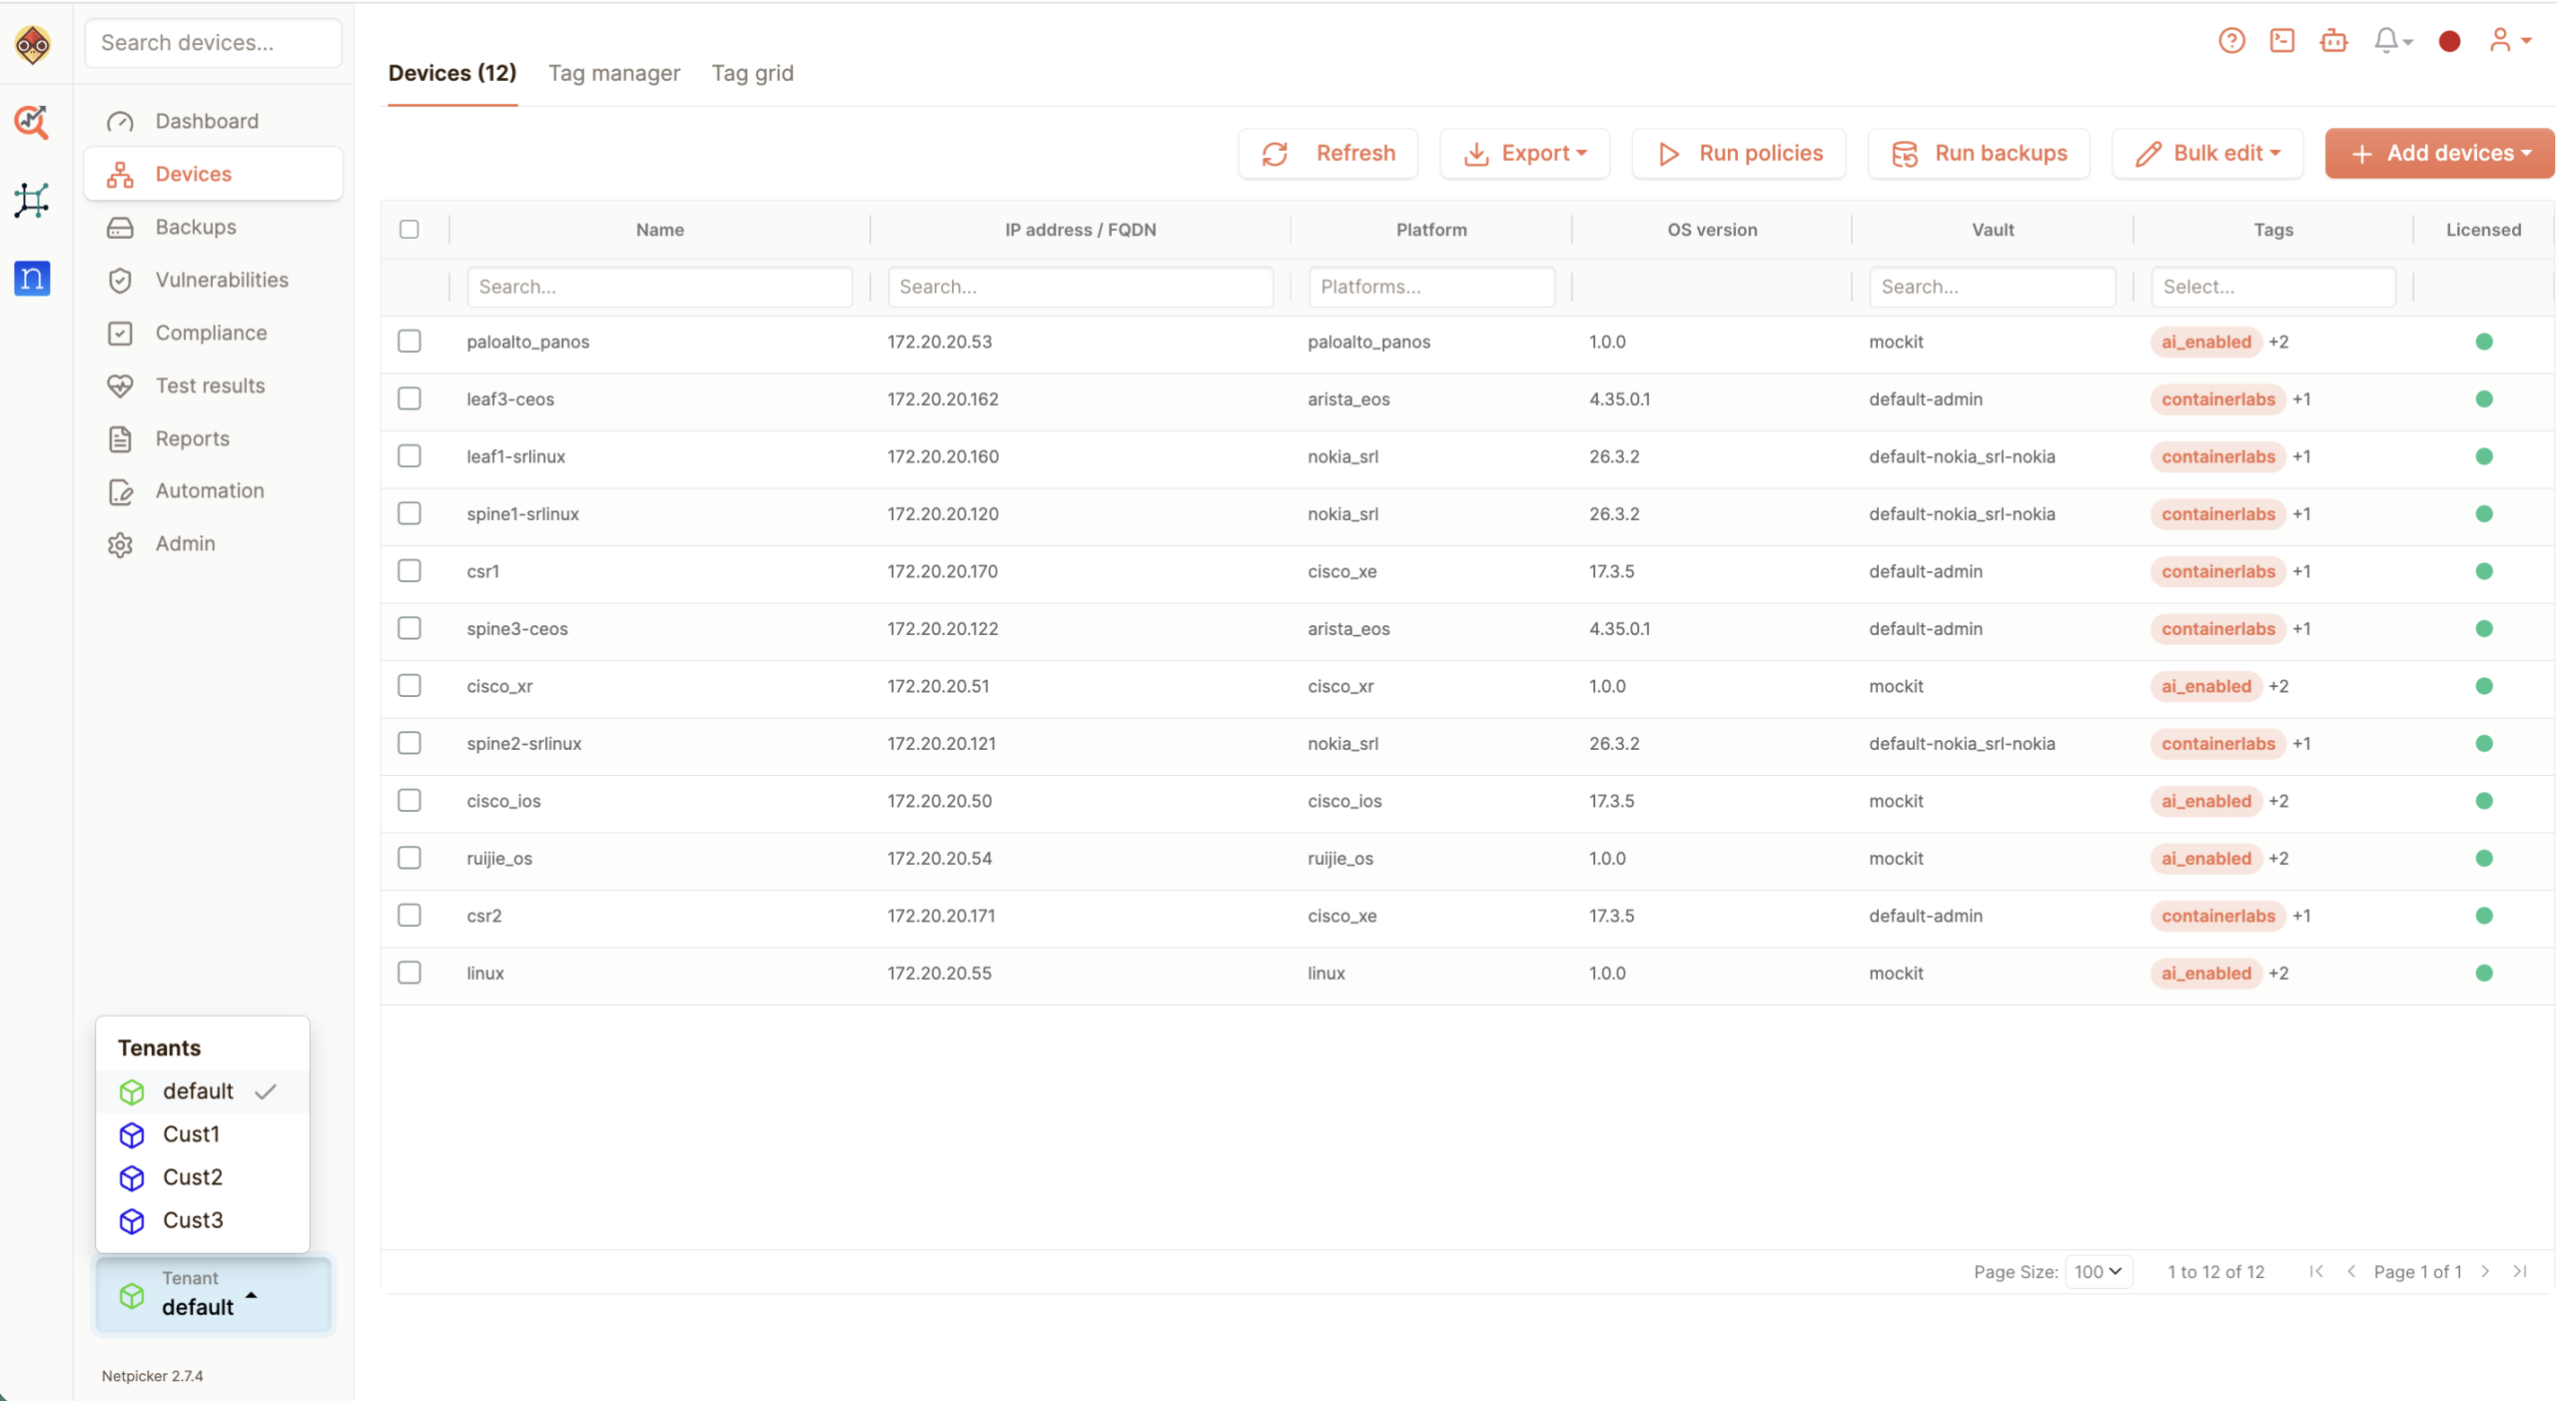Check the linux row checkbox
Viewport: 2557px width, 1401px height.
coord(410,973)
